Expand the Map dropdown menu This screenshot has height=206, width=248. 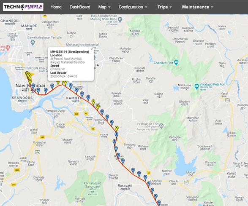(x=104, y=7)
